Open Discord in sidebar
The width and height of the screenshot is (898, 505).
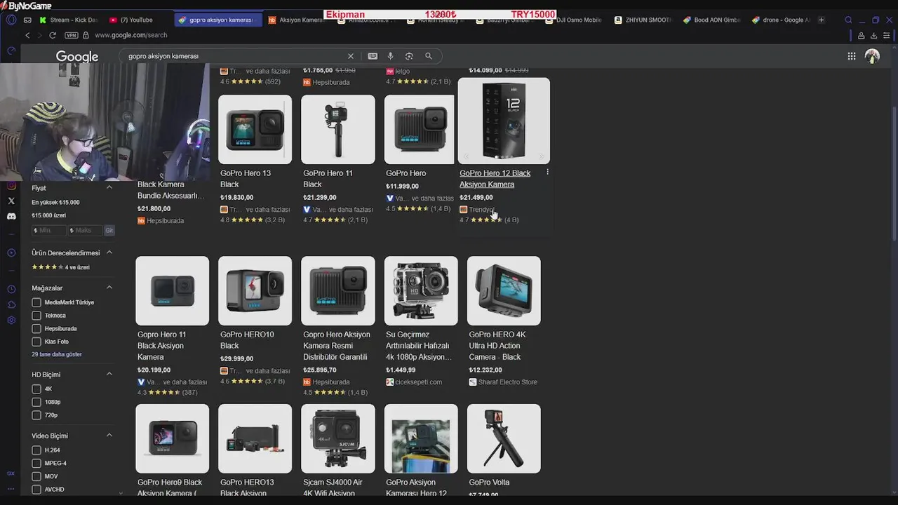coord(11,216)
